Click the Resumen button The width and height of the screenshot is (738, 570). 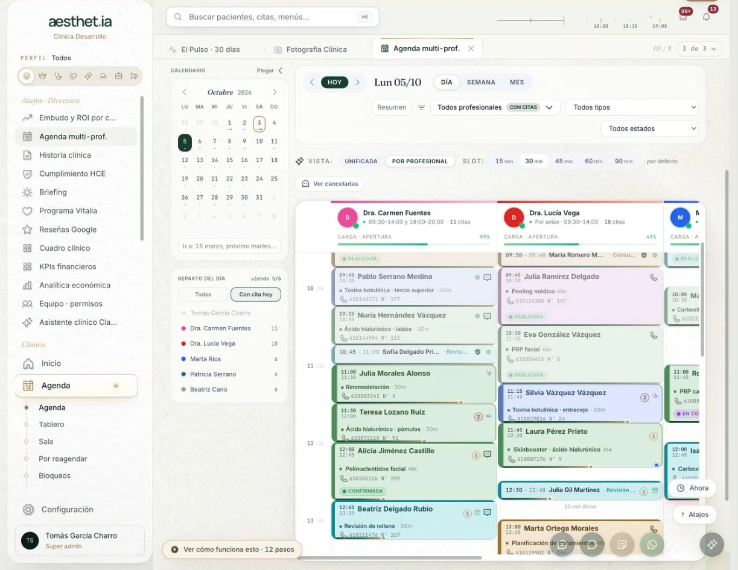[x=392, y=107]
